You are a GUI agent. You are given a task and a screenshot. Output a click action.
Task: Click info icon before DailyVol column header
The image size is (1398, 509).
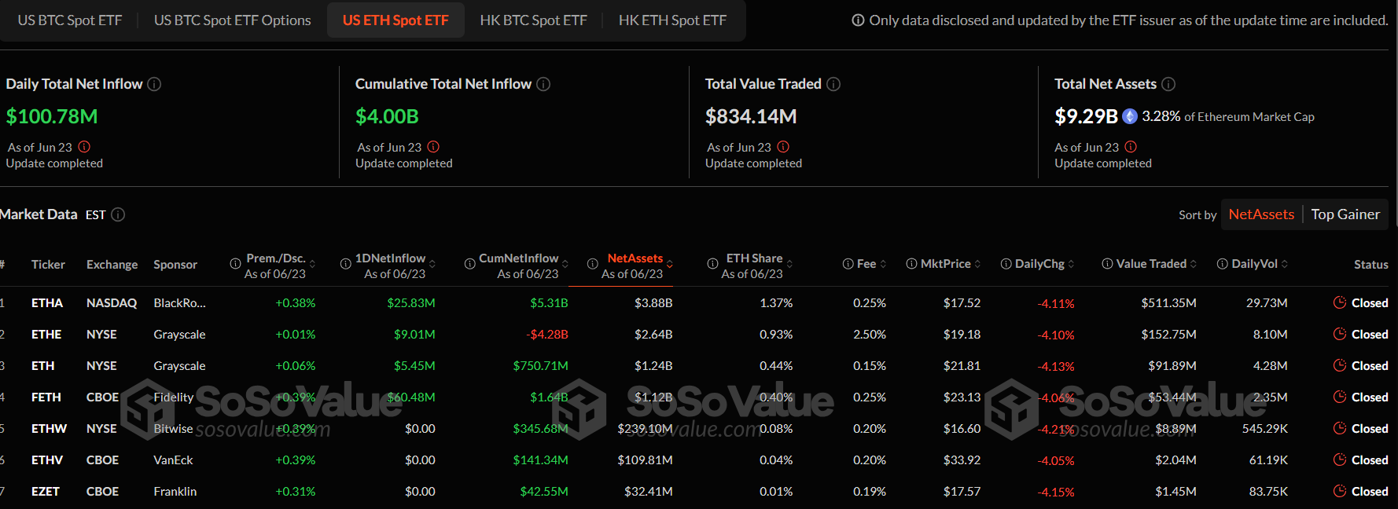pos(1223,264)
